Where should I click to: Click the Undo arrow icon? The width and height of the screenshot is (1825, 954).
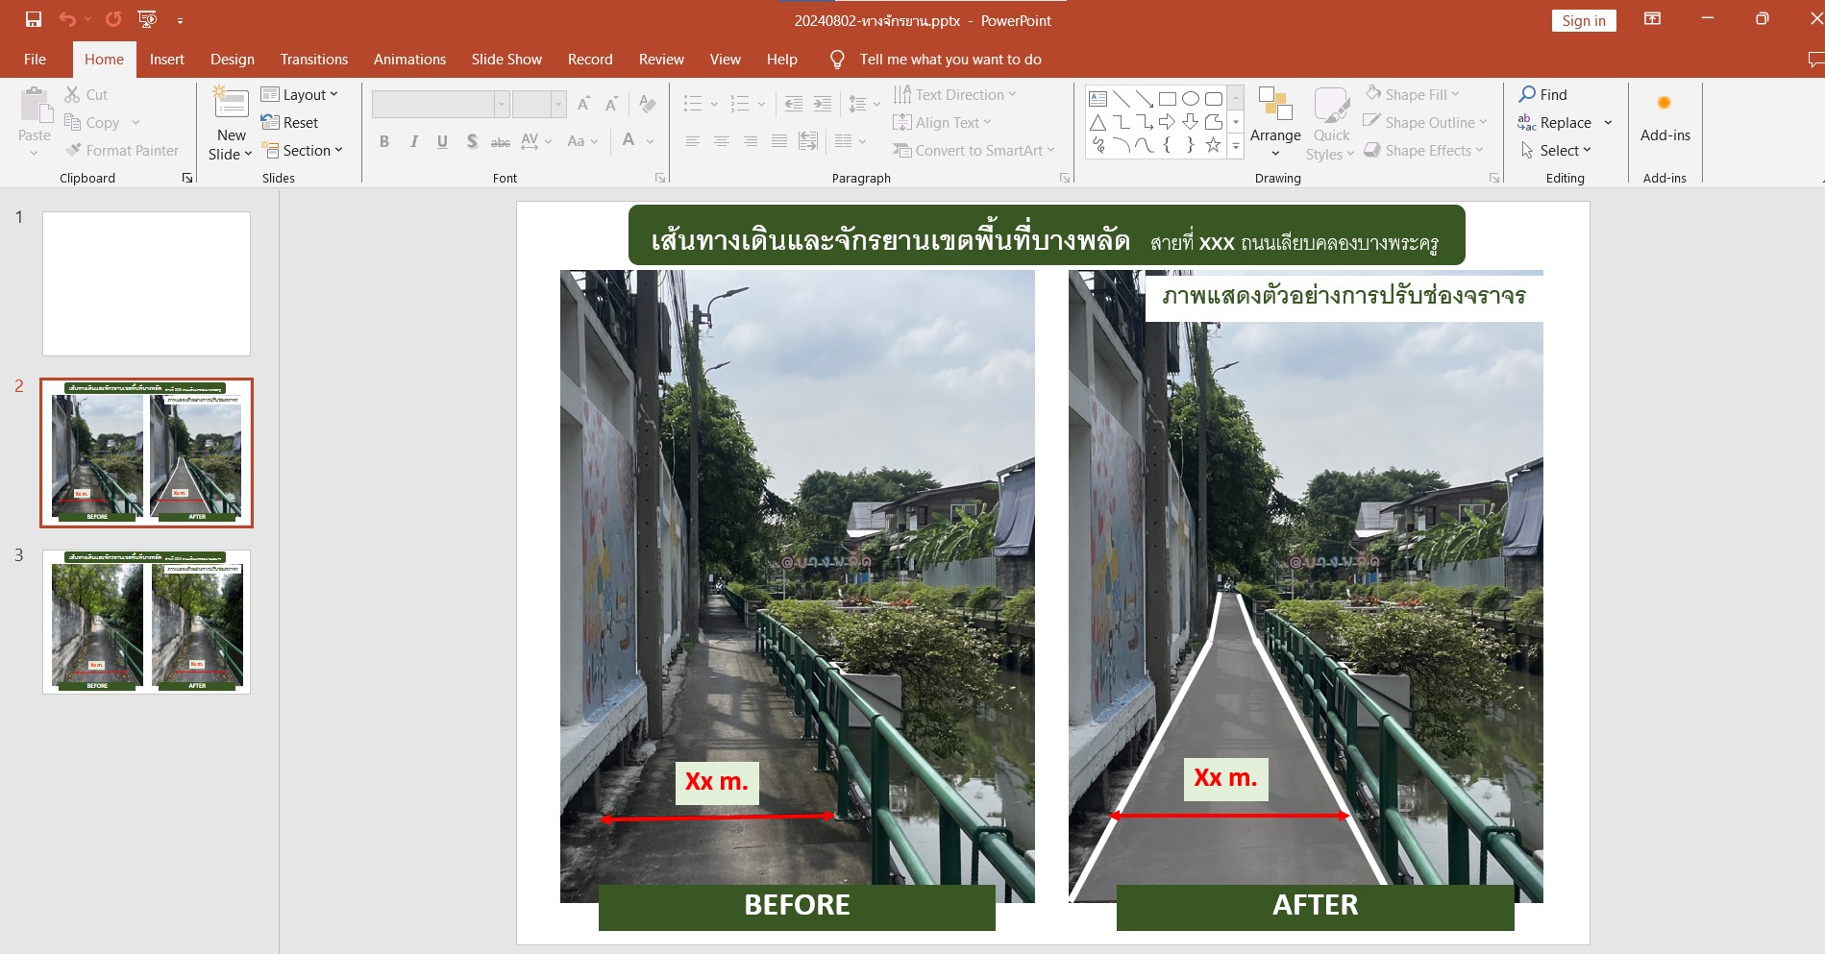66,19
